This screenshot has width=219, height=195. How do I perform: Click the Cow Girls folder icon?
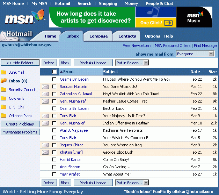pyautogui.click(x=3, y=98)
